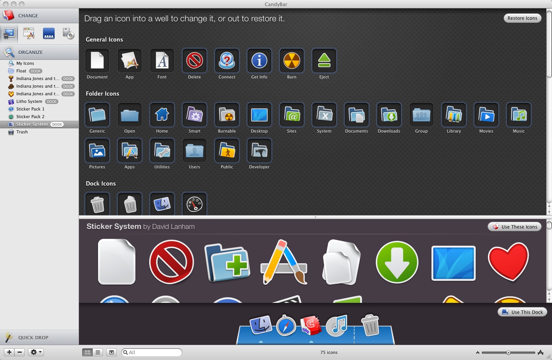
Task: Open My Icons in the sidebar
Action: 39,63
